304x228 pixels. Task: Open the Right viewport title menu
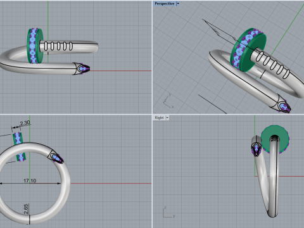159,118
